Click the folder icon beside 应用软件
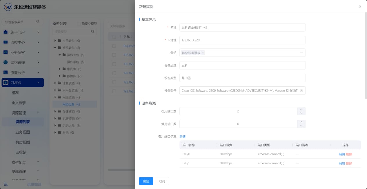 pyautogui.click(x=60, y=41)
